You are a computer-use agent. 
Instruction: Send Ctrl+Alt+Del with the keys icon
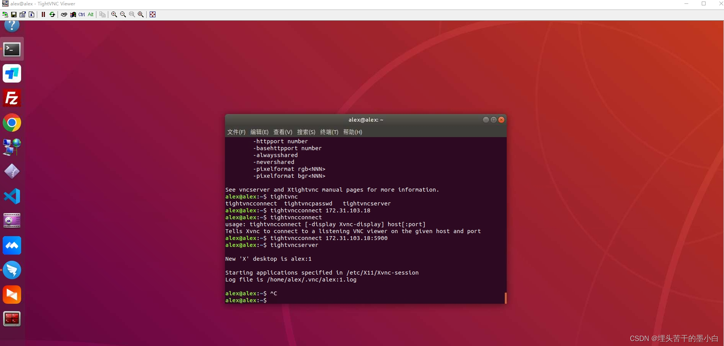pyautogui.click(x=64, y=15)
